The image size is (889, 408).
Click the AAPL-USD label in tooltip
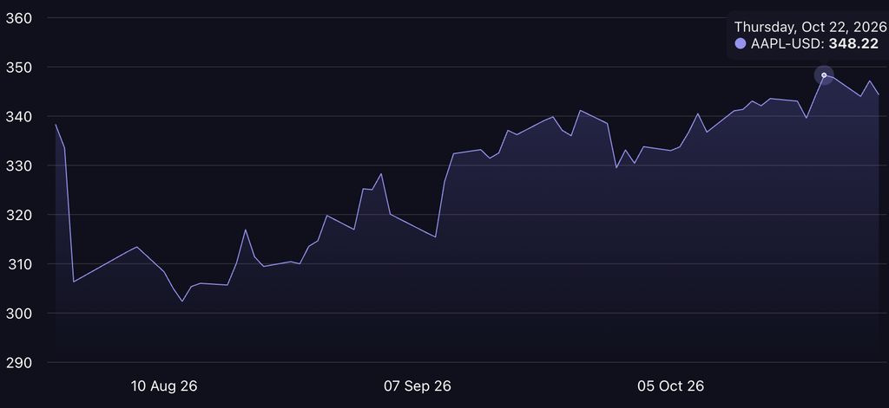[x=787, y=43]
